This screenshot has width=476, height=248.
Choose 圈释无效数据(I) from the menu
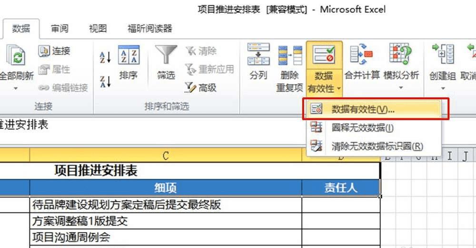coord(374,128)
